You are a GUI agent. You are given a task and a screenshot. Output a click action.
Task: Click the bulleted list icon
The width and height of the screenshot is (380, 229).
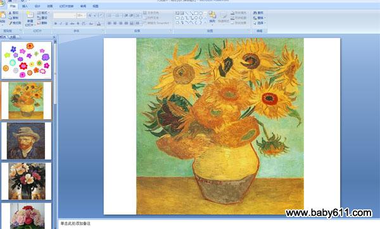(x=110, y=16)
